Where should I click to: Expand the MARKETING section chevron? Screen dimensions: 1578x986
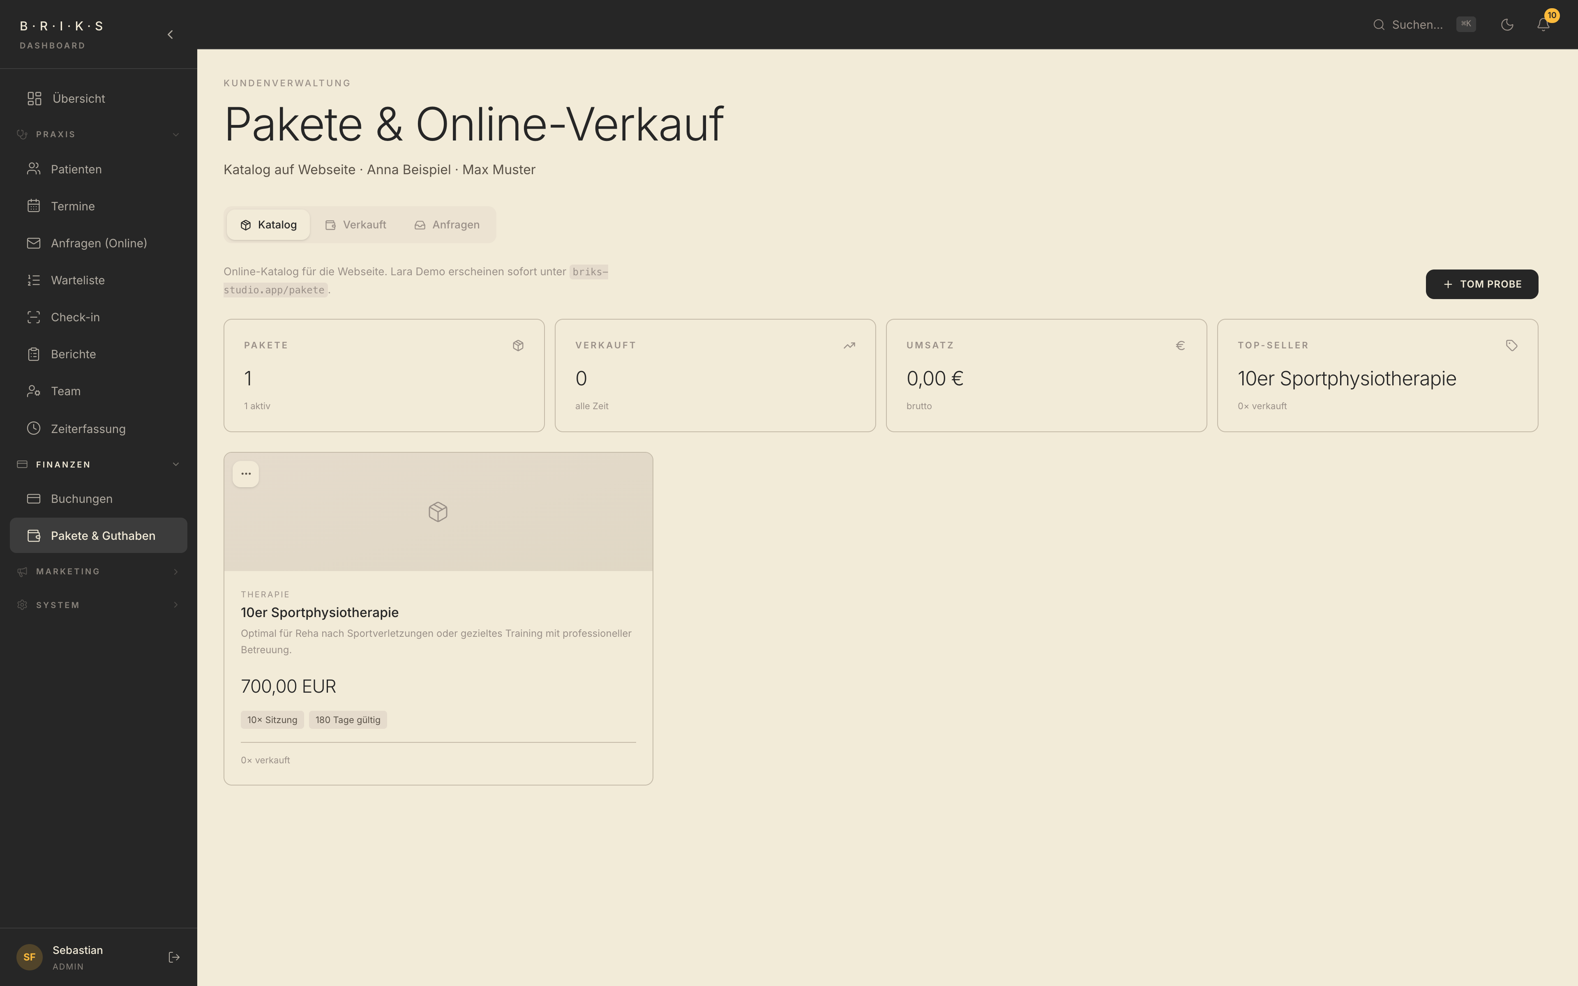175,572
